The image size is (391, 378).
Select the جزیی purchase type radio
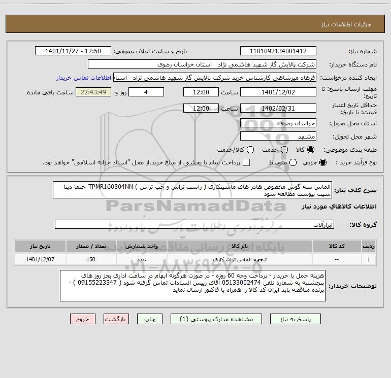pos(322,162)
